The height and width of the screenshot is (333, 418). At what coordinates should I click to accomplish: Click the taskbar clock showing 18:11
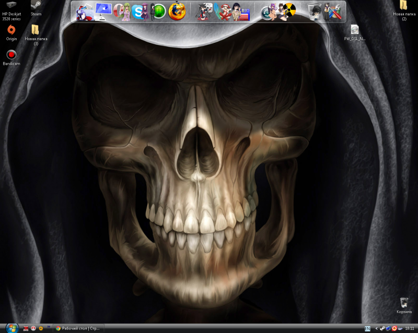(x=410, y=329)
